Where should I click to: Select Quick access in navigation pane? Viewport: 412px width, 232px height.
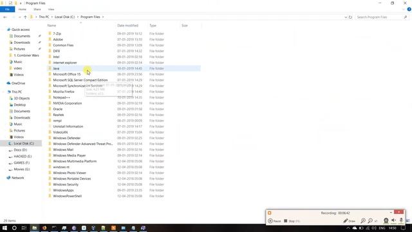[21, 30]
